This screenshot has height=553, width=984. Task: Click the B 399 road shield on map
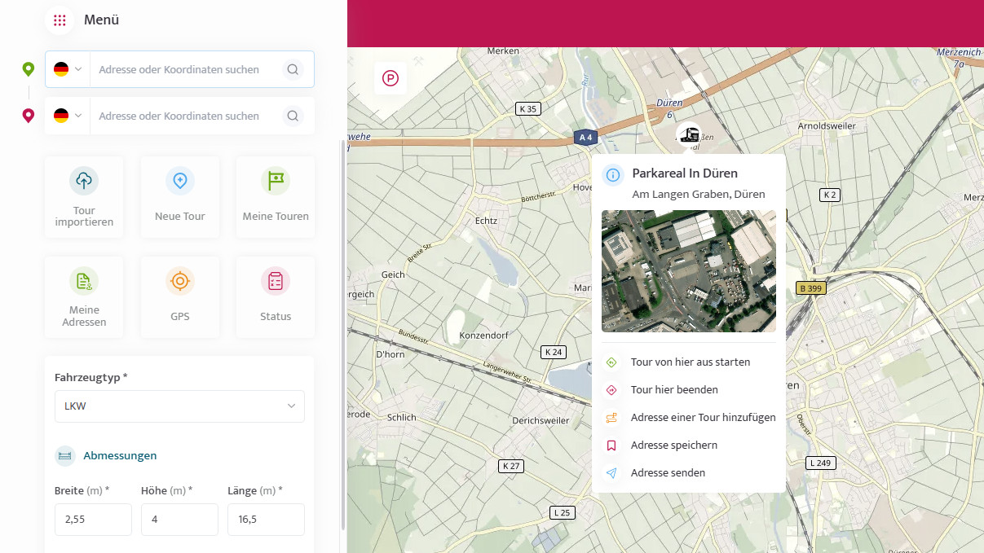click(x=810, y=287)
